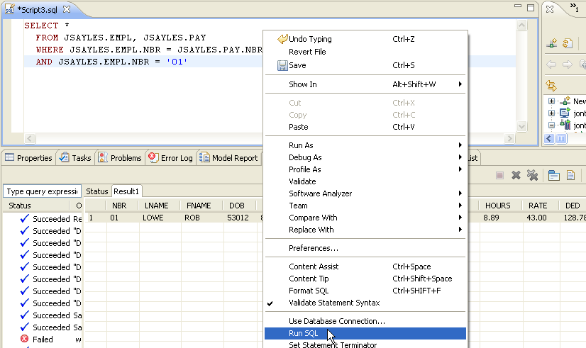Open the Debug As submenu
Screen dimensions: 586x348
click(365, 157)
